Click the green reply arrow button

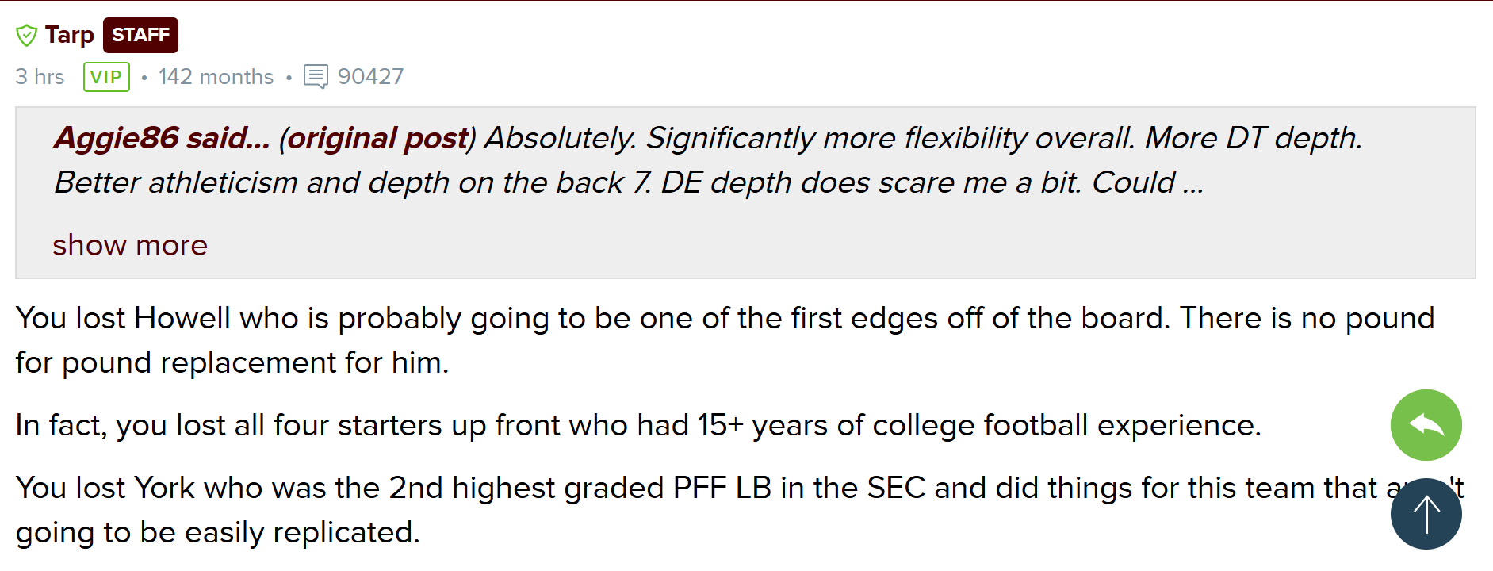1426,425
